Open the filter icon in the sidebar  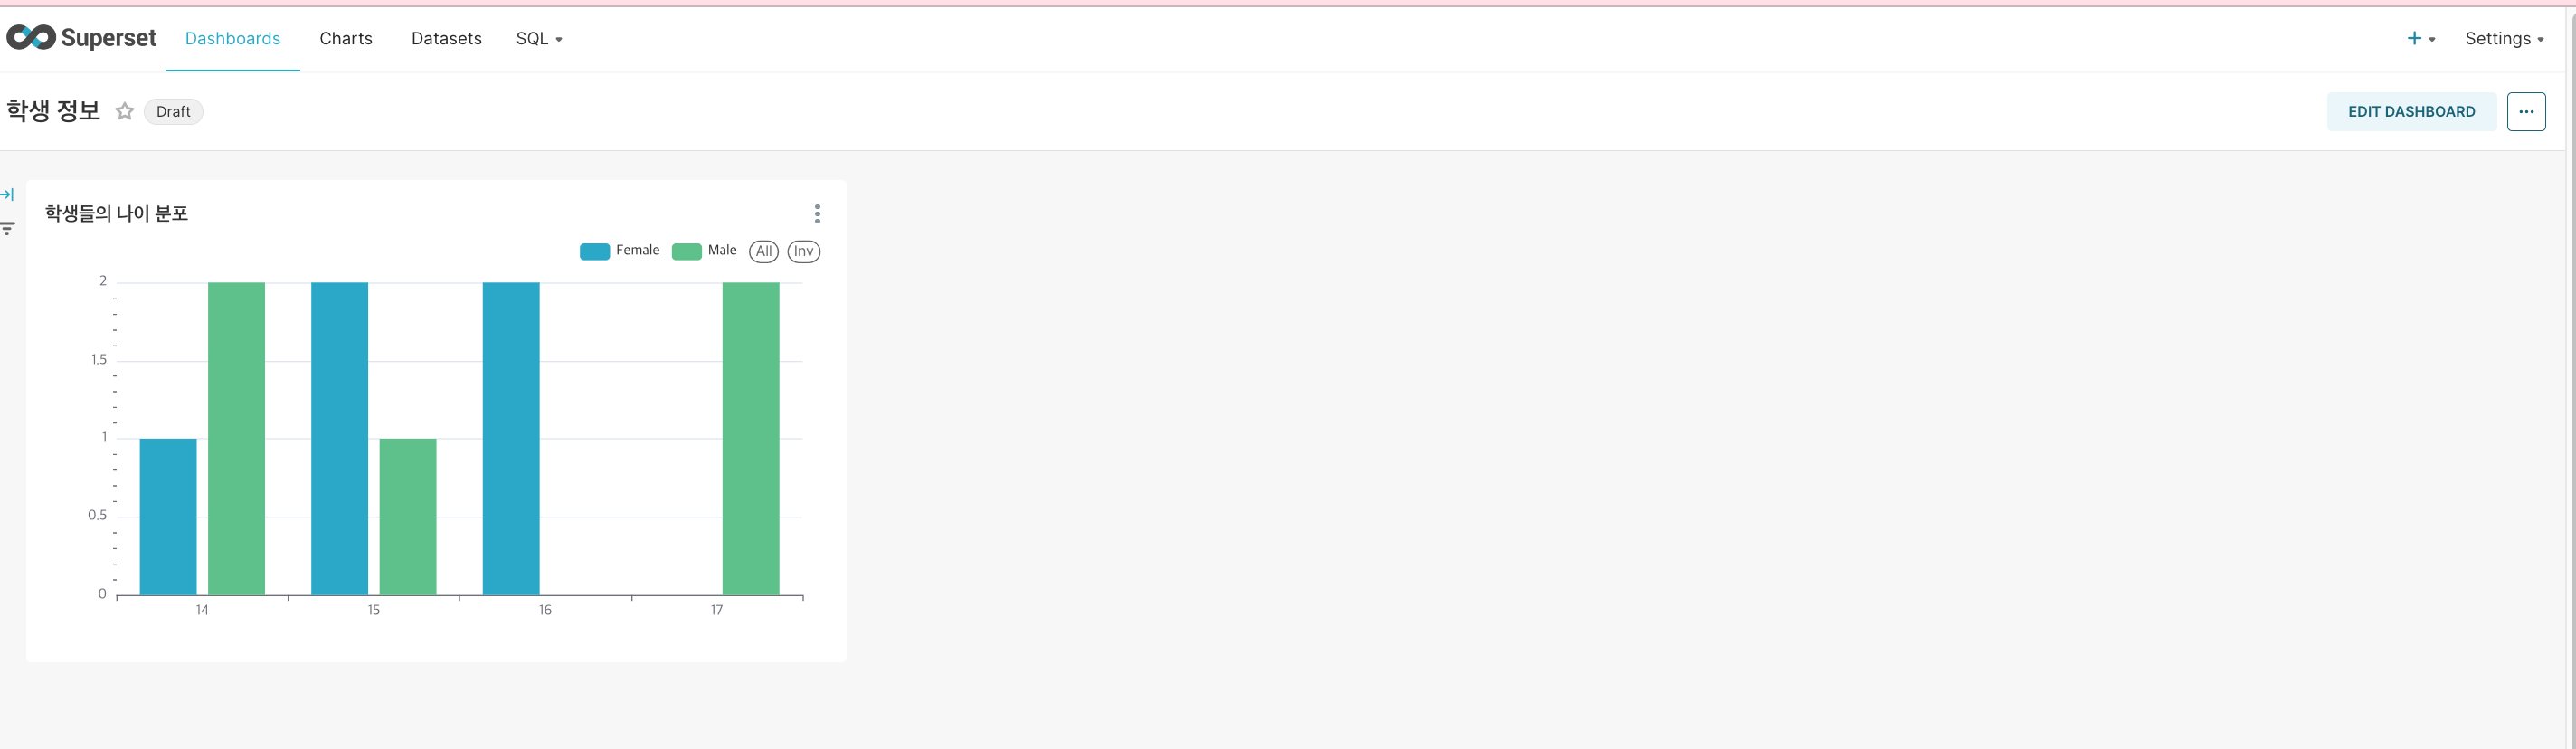point(7,228)
